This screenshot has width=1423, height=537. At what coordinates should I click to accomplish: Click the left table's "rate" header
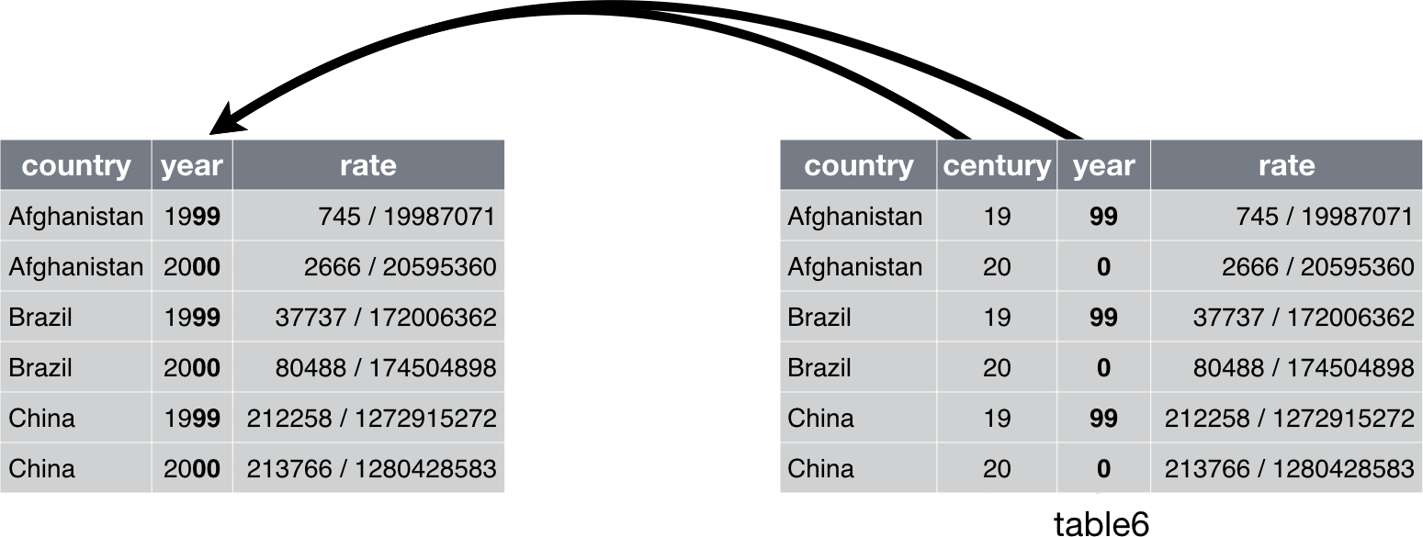click(367, 165)
